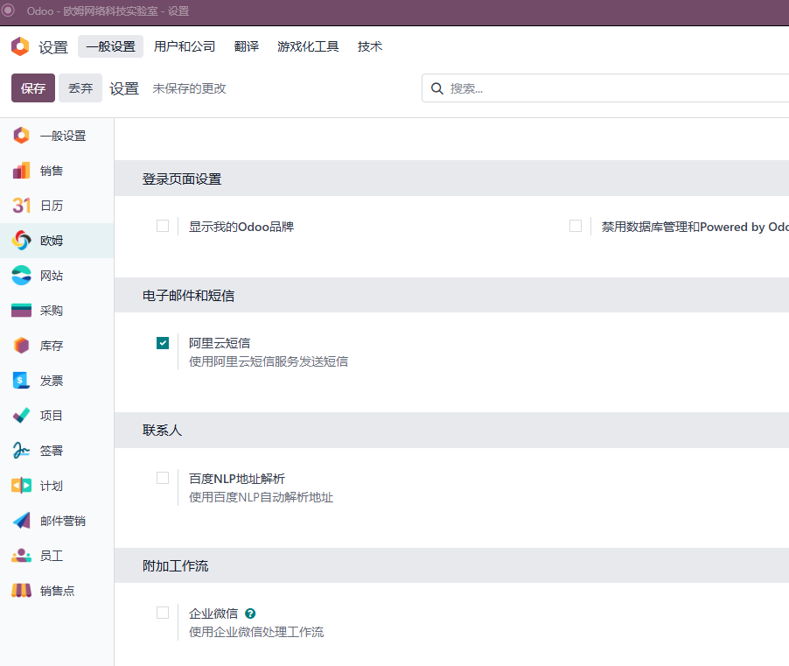Click the 丢弃 button

coord(80,88)
